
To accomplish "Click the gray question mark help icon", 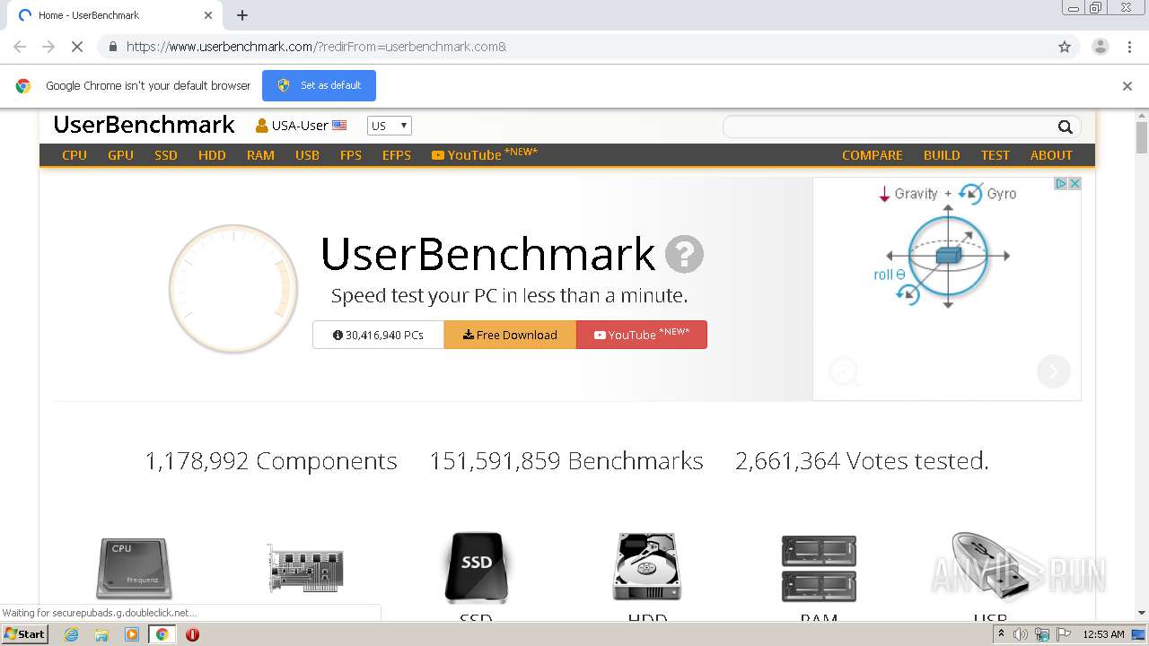I will click(684, 255).
